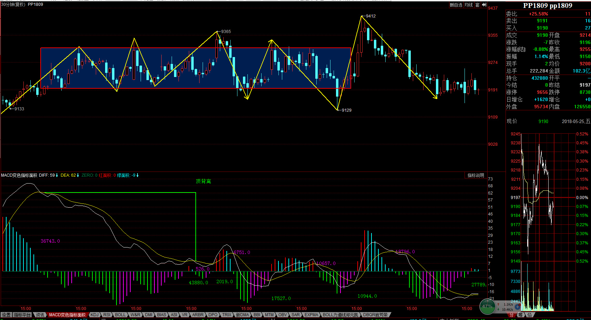
Task: Switch to the BIAS indicator tab
Action: [161, 315]
